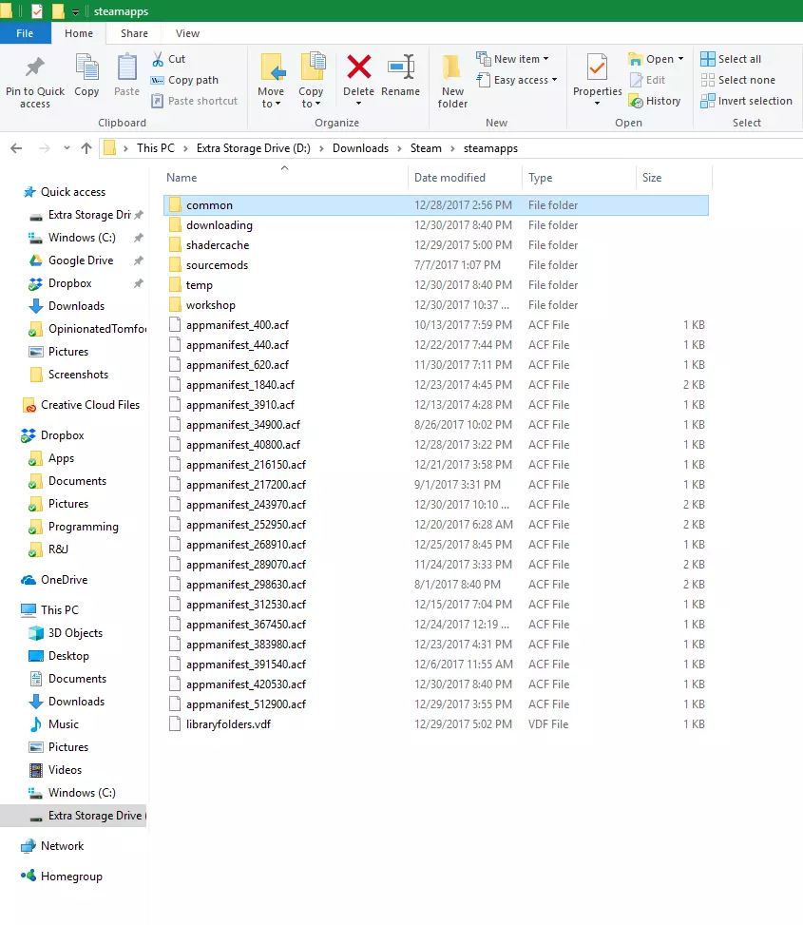Viewport: 803px width, 925px height.
Task: Click the OneDrive cloud icon
Action: 29,580
